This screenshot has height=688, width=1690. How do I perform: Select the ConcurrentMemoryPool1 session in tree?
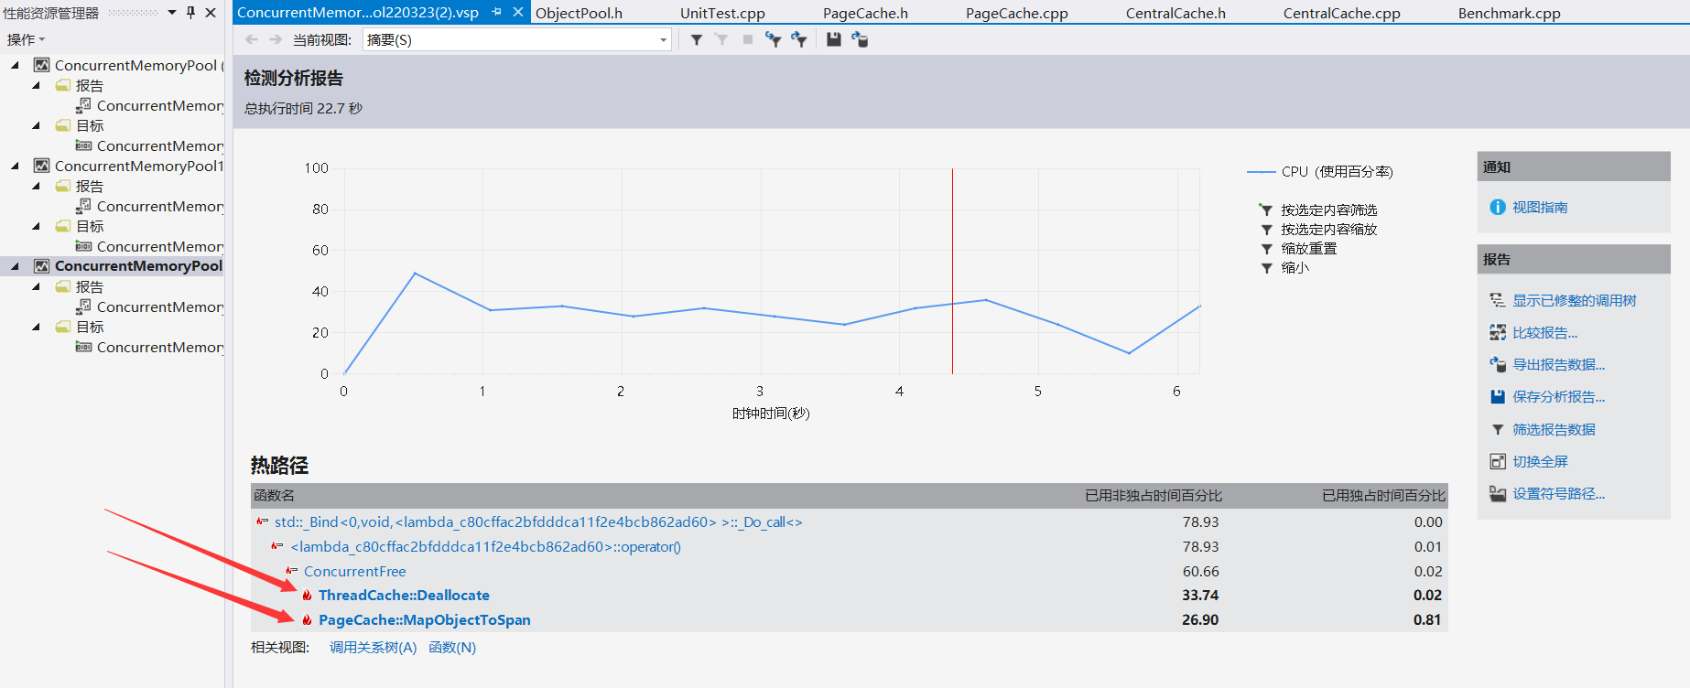(x=139, y=166)
